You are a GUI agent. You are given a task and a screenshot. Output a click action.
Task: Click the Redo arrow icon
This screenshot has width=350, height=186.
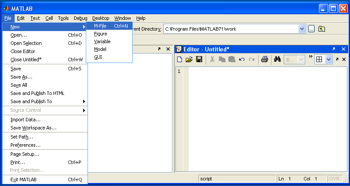[x=252, y=59]
